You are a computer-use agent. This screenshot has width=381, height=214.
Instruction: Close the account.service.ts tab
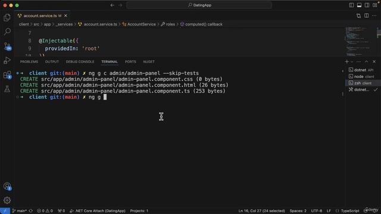click(x=65, y=16)
